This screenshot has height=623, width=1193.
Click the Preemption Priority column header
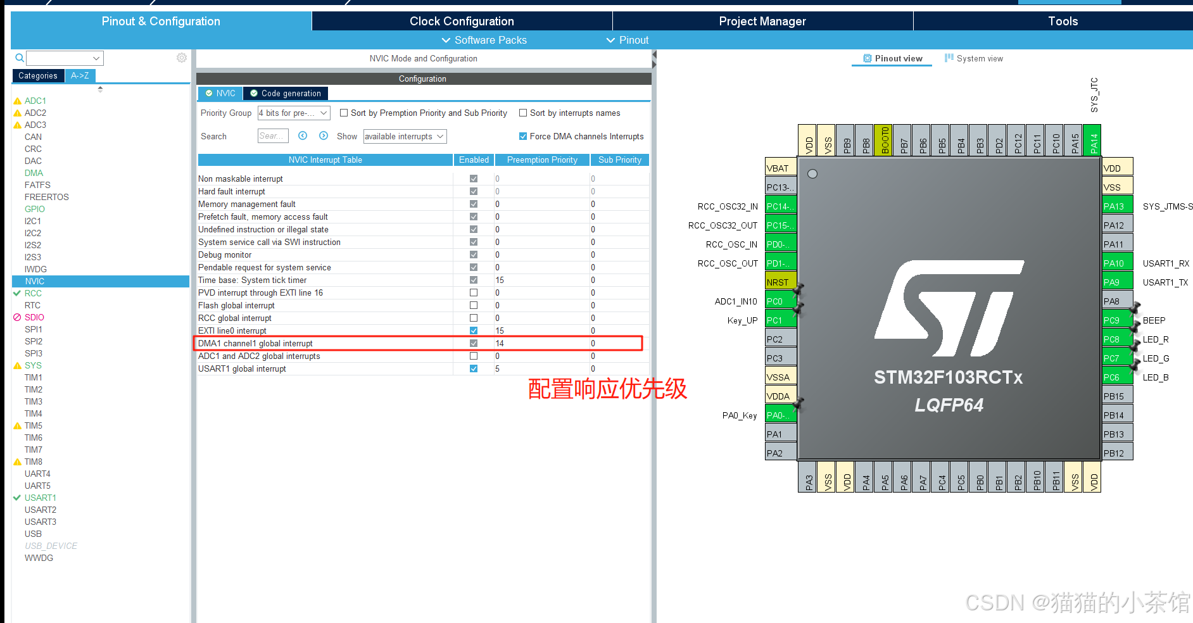[542, 160]
